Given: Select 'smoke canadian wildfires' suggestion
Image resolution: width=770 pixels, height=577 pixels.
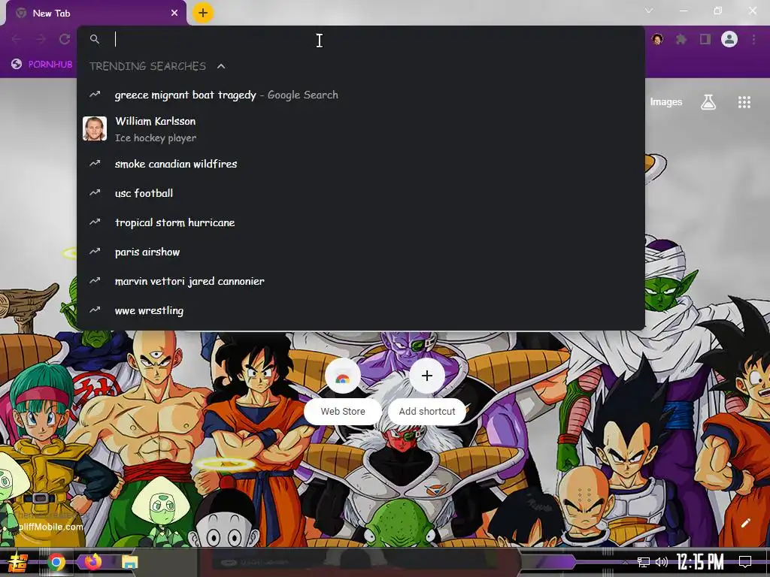Looking at the screenshot, I should tap(360, 164).
